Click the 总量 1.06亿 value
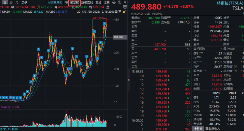244x131 pixels. [x=217, y=18]
